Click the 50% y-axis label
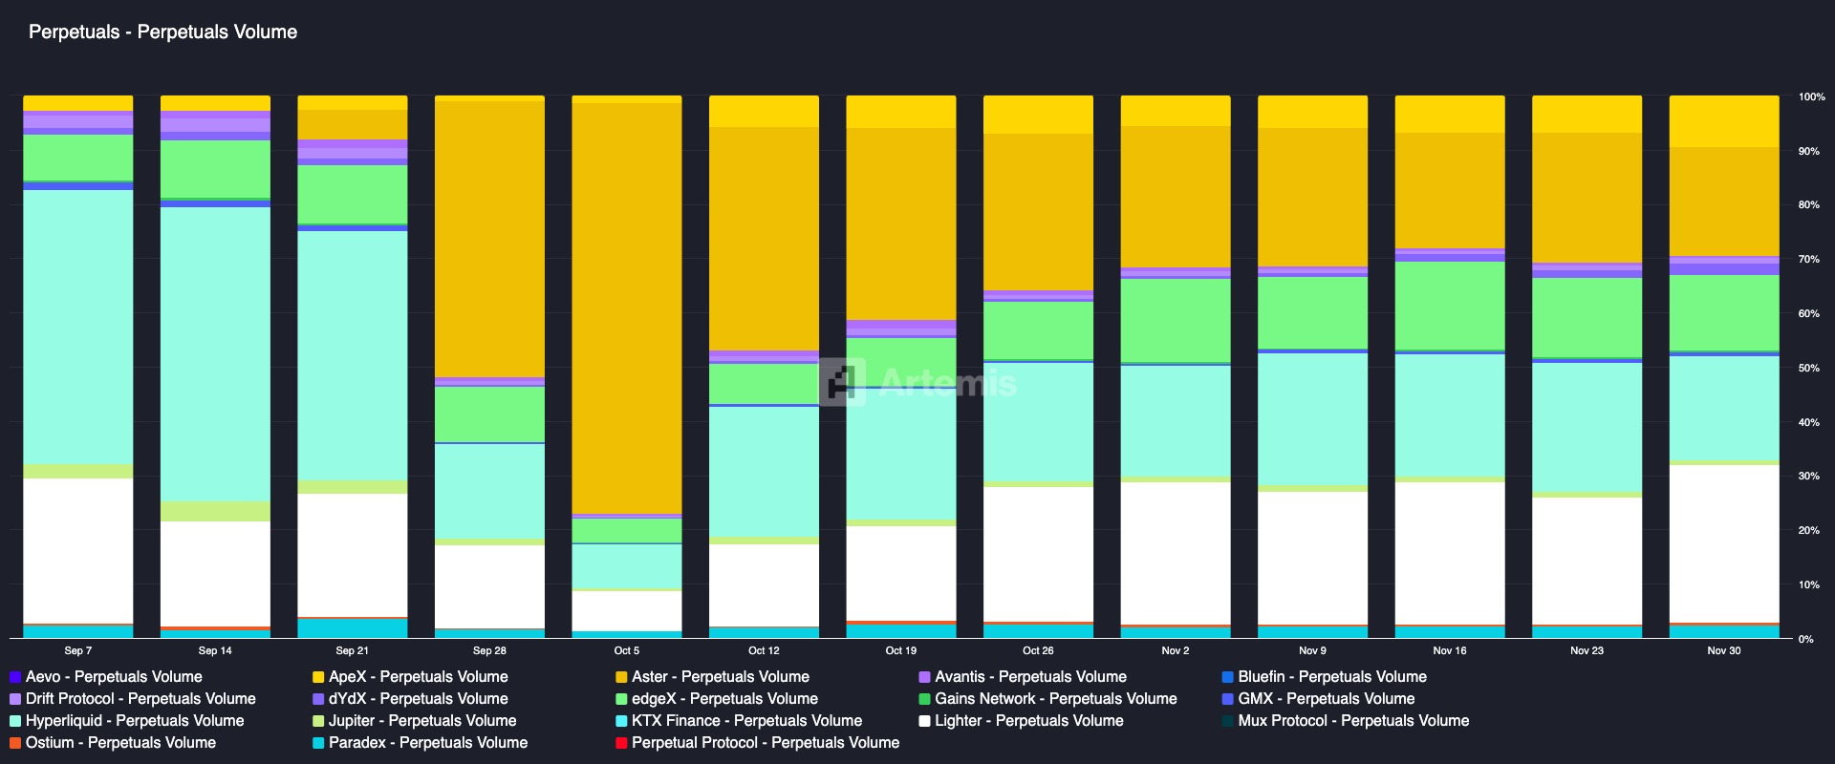1835x764 pixels. click(1808, 369)
